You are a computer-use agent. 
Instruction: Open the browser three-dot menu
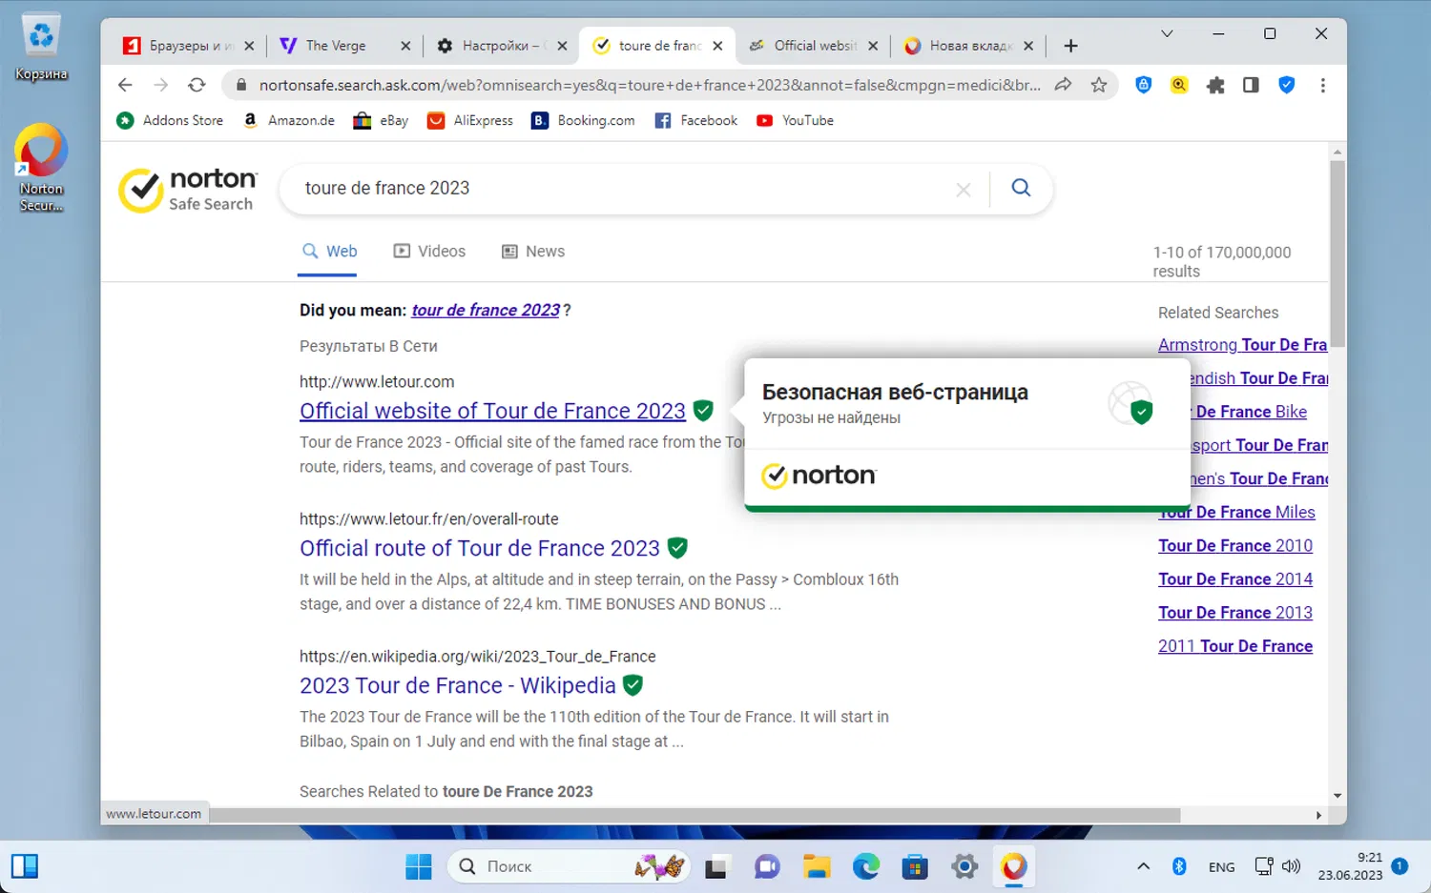(1322, 85)
